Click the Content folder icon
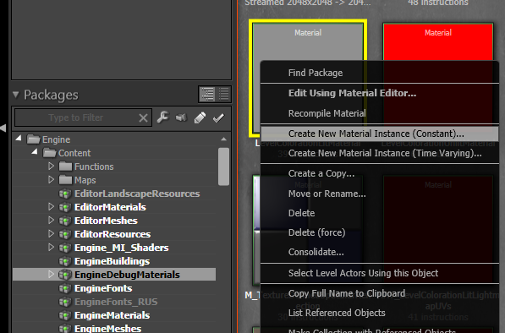 pos(50,153)
